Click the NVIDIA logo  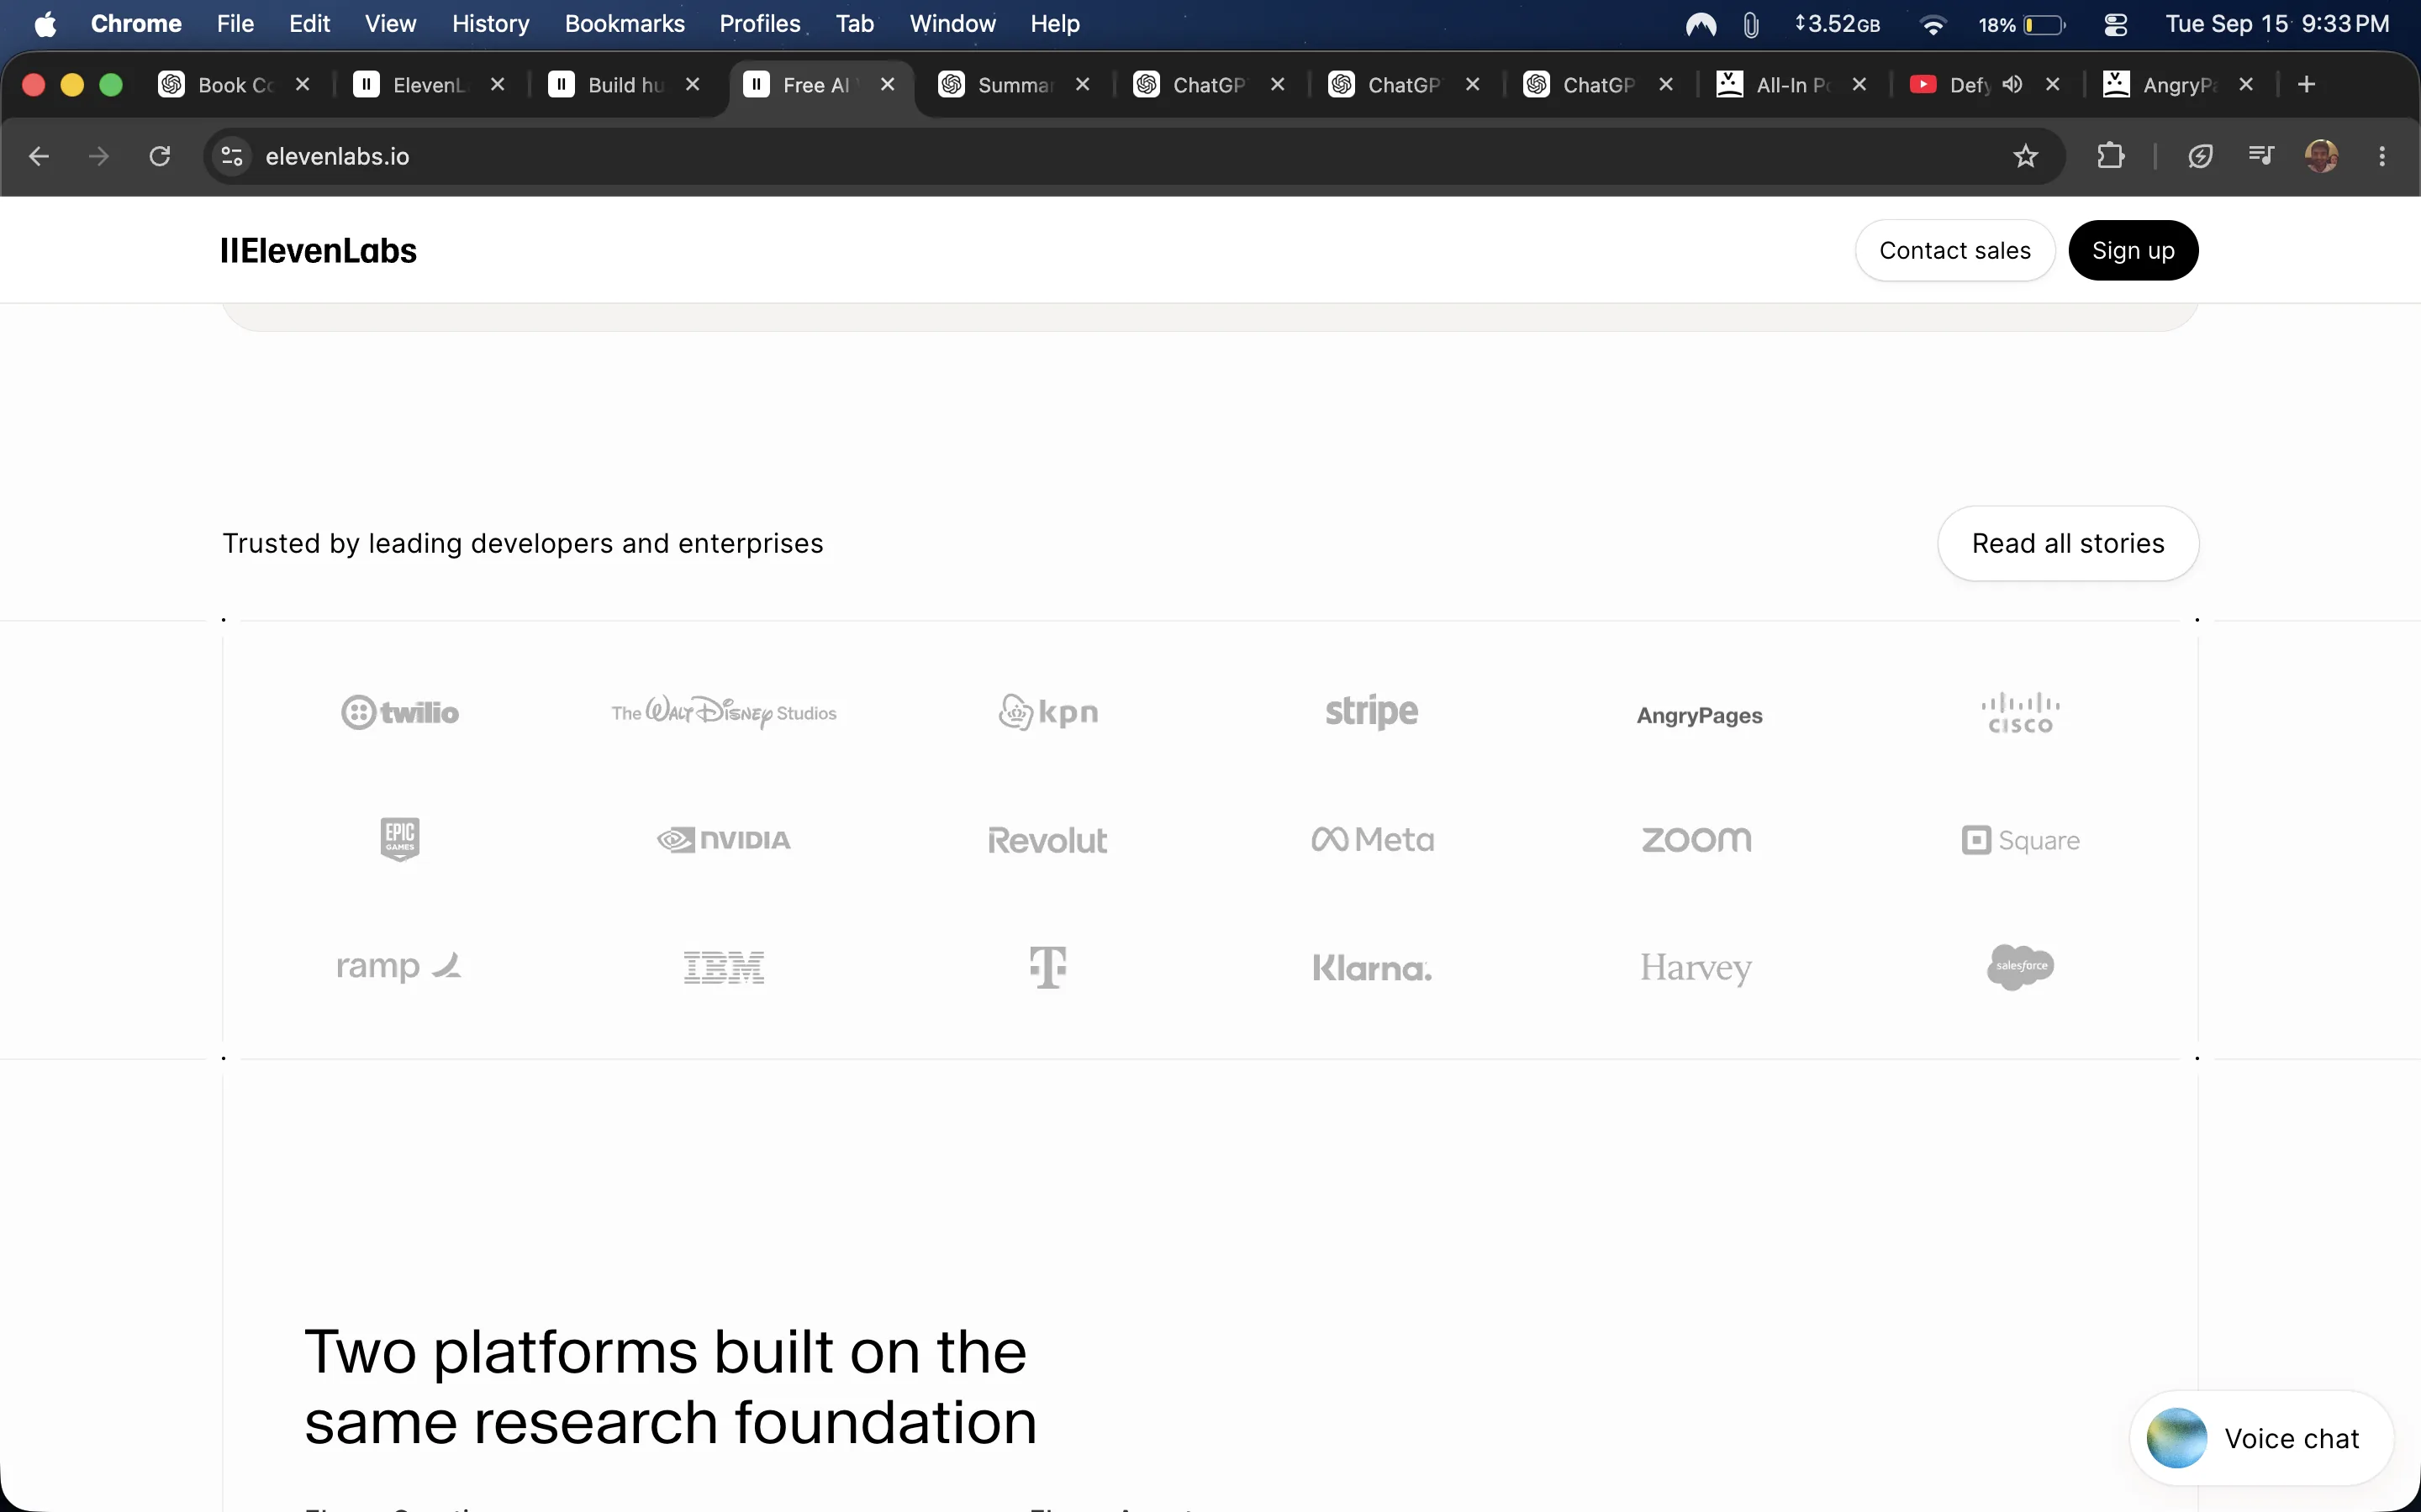725,840
